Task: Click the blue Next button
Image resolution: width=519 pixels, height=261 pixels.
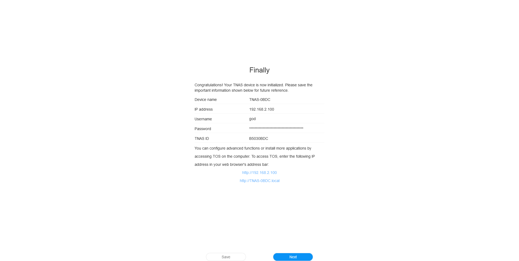Action: (x=293, y=257)
